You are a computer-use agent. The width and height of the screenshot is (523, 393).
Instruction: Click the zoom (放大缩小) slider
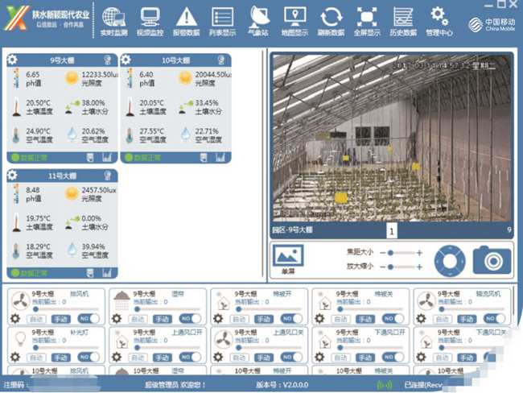(401, 267)
